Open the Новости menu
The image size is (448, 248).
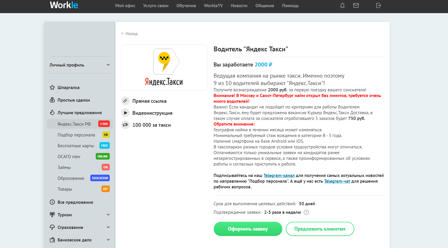coord(239,6)
